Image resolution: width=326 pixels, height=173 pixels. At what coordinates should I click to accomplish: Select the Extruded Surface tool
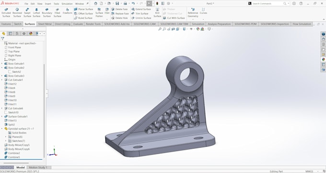click(6, 12)
